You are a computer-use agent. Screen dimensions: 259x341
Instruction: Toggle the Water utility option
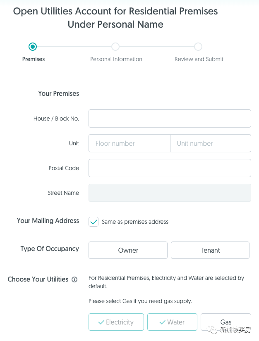pyautogui.click(x=172, y=322)
